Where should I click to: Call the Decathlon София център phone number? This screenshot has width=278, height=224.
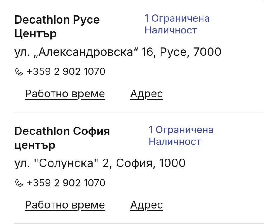66,183
